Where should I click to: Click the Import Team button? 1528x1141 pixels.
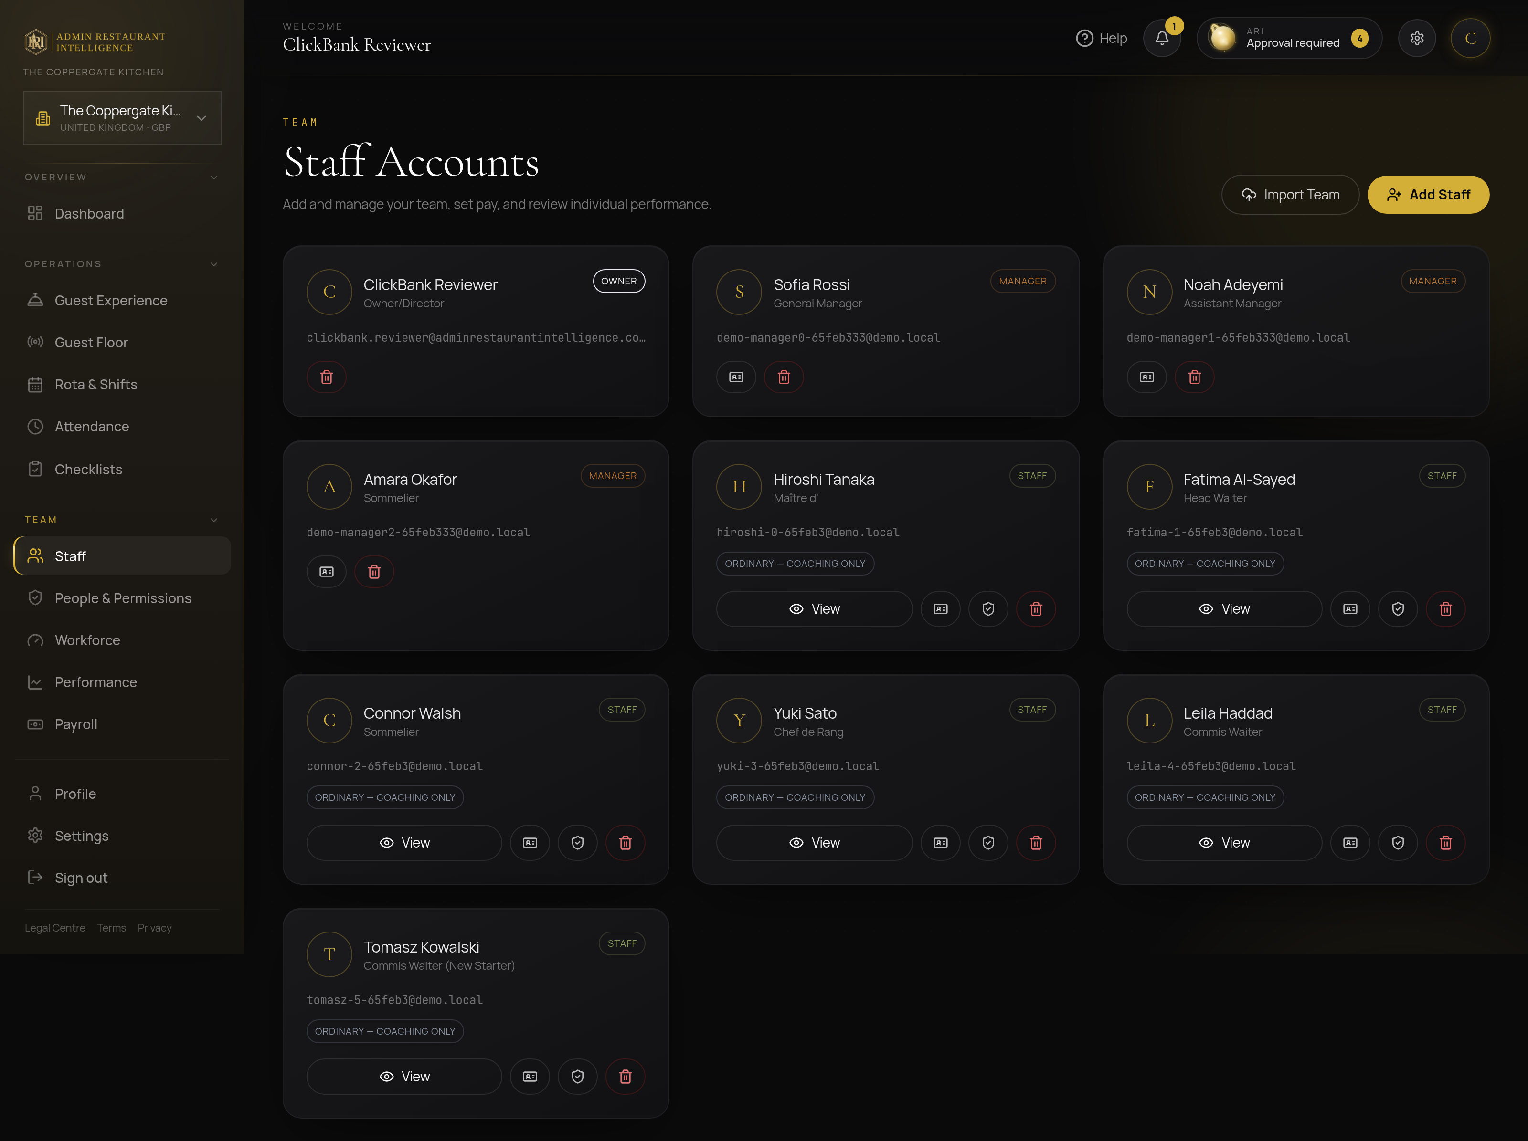click(1290, 195)
